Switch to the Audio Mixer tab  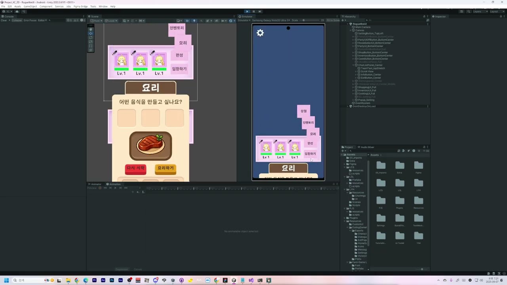366,147
